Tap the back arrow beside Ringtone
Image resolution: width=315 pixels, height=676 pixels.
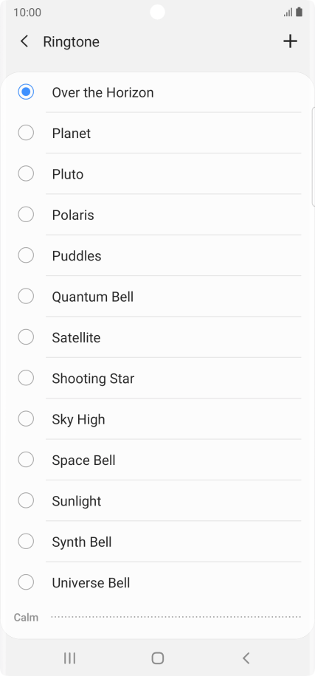[x=24, y=41]
